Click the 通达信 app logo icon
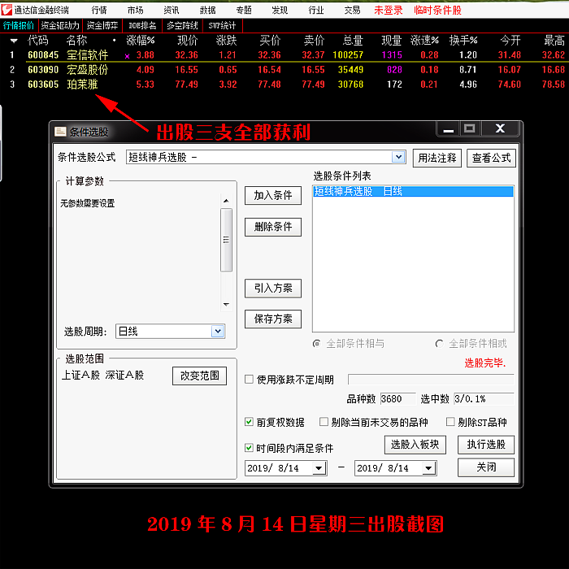Screen dimensions: 569x569 [x=7, y=10]
